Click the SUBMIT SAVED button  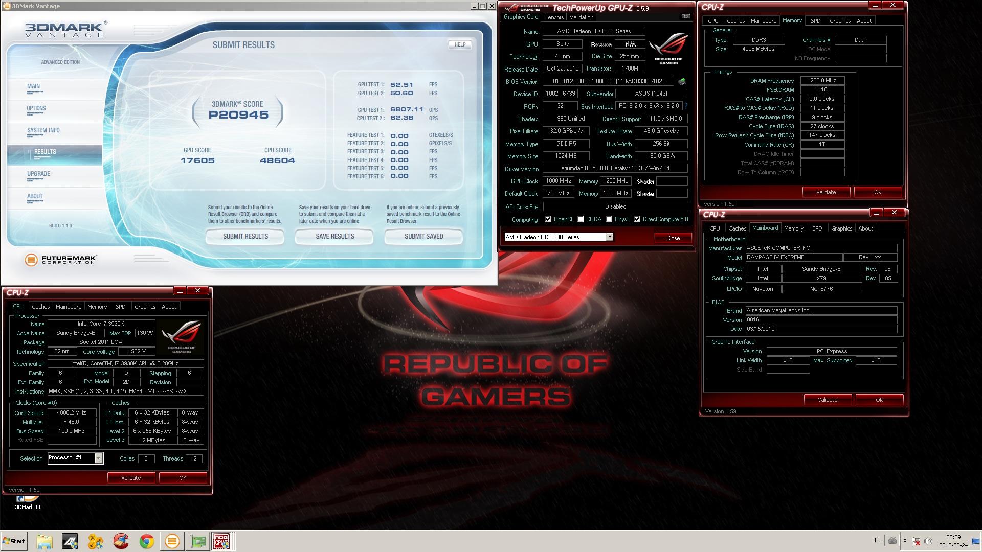(x=424, y=236)
